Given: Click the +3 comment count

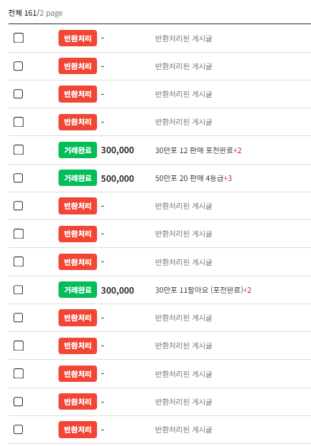Looking at the screenshot, I should point(228,178).
